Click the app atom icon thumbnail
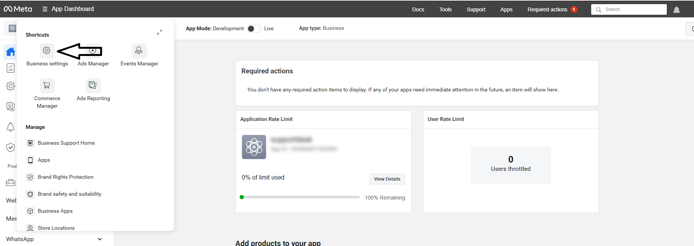Image resolution: width=694 pixels, height=246 pixels. point(254,147)
